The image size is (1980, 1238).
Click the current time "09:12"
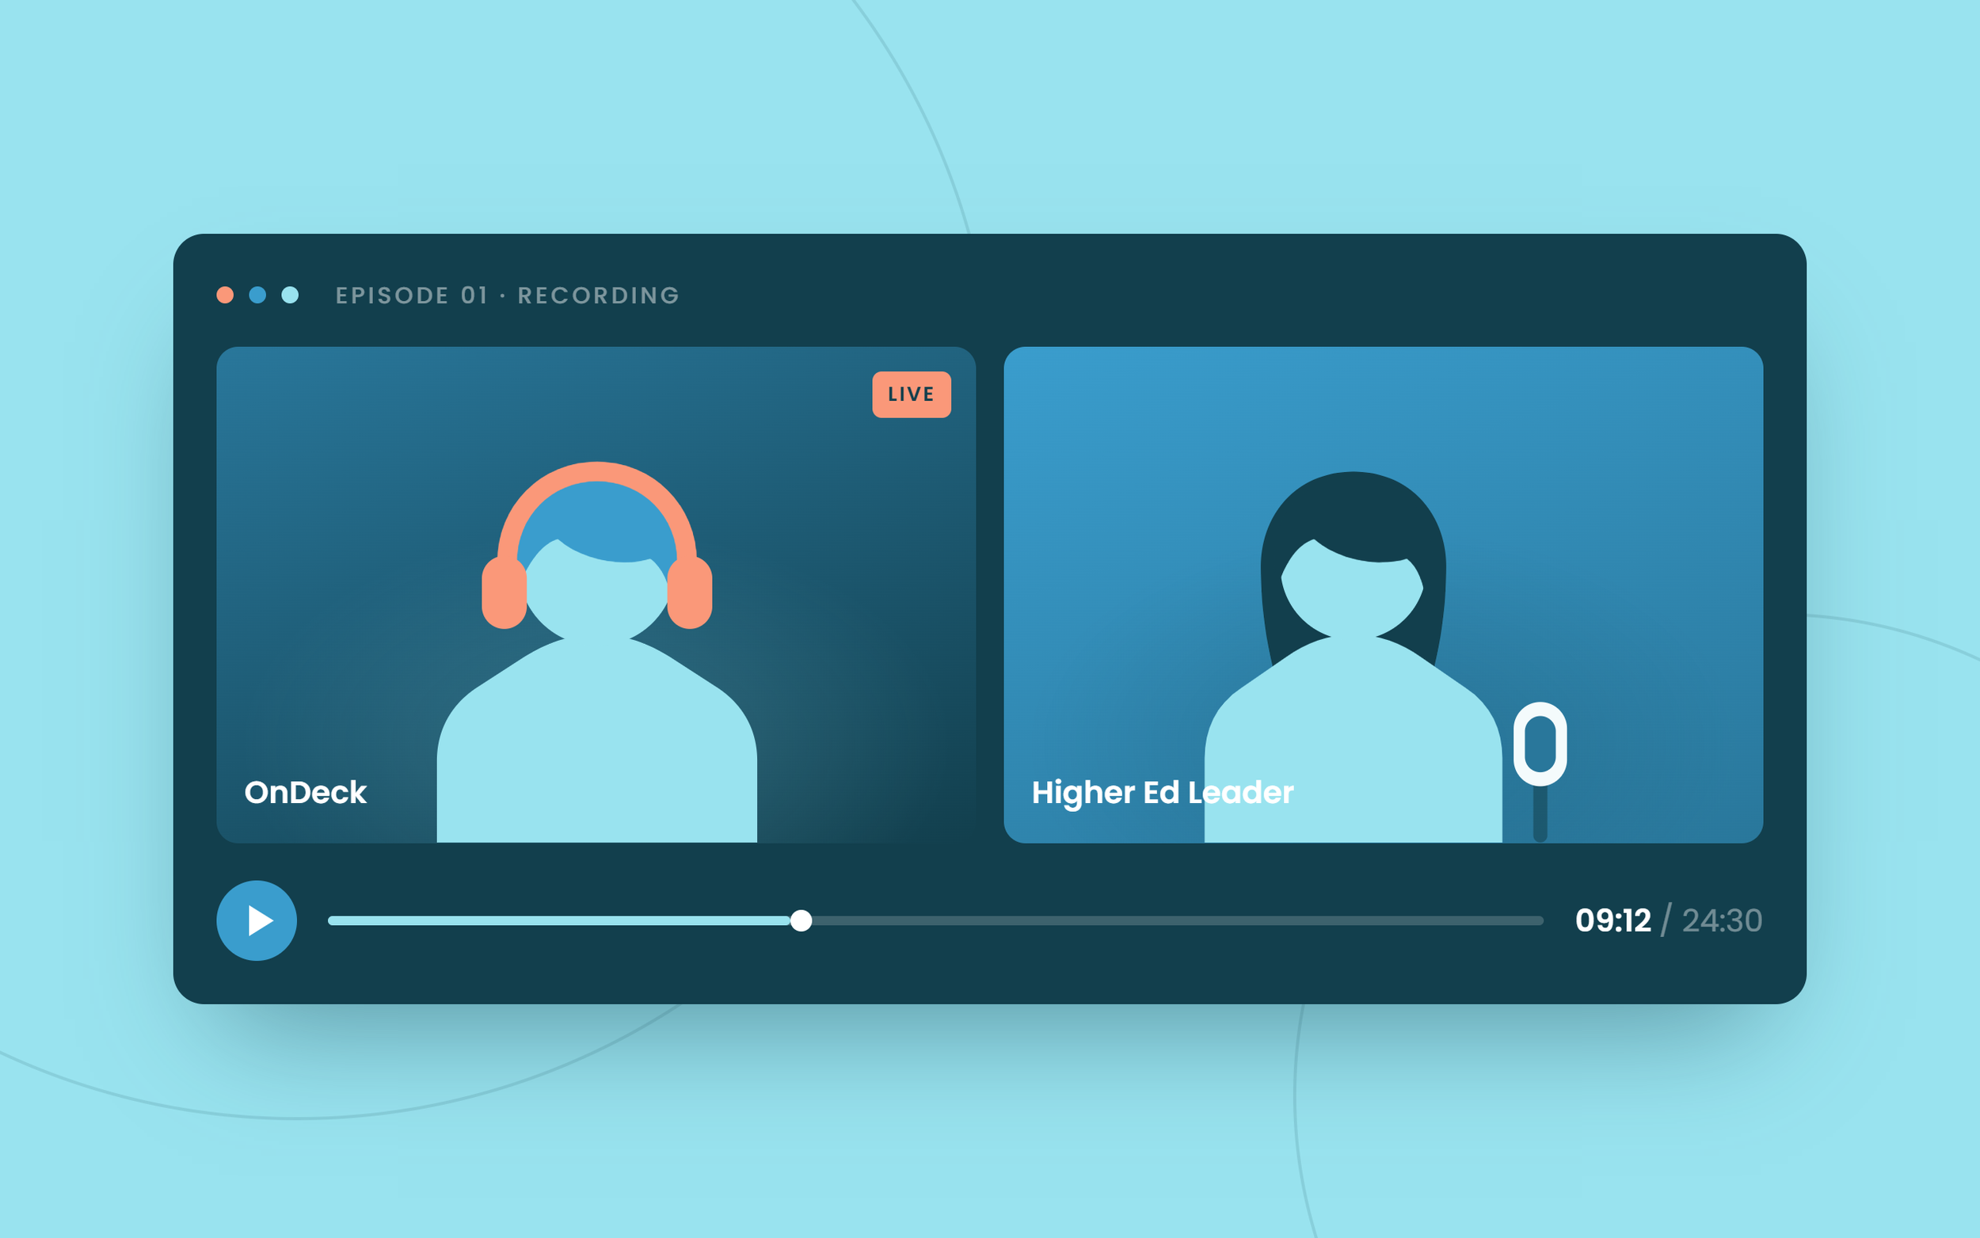point(1613,920)
